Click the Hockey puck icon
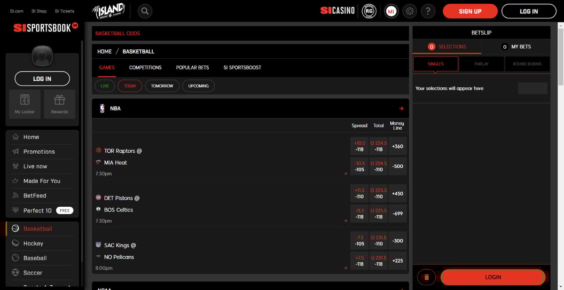The height and width of the screenshot is (290, 564). [15, 243]
